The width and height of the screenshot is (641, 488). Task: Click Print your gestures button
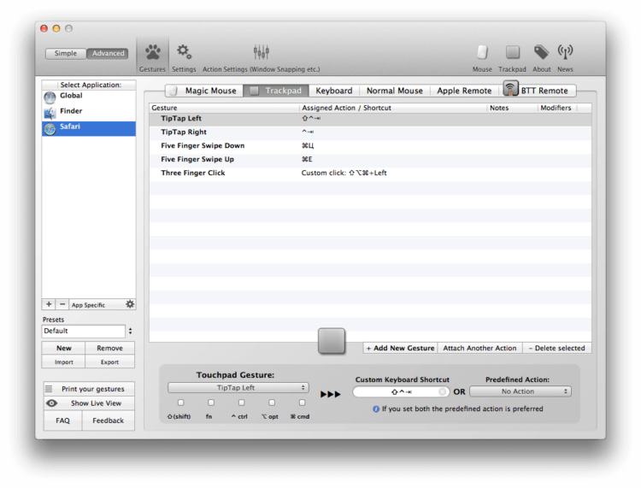click(x=89, y=389)
